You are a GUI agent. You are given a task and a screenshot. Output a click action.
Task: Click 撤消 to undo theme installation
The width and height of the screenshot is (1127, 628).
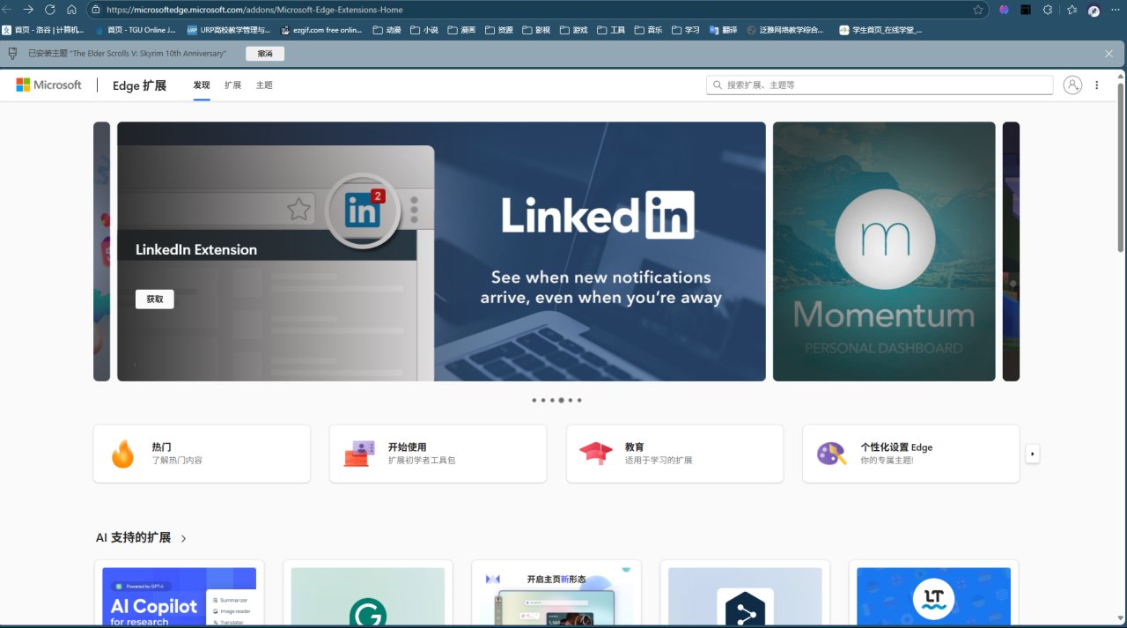[265, 54]
